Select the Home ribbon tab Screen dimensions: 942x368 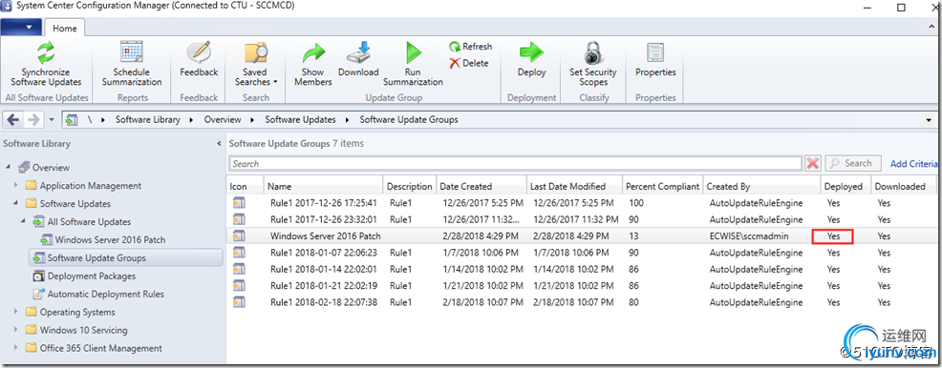[x=64, y=28]
